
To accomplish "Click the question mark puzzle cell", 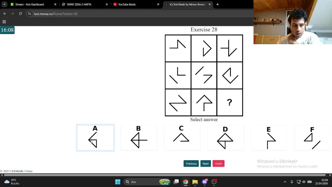I will (x=230, y=102).
